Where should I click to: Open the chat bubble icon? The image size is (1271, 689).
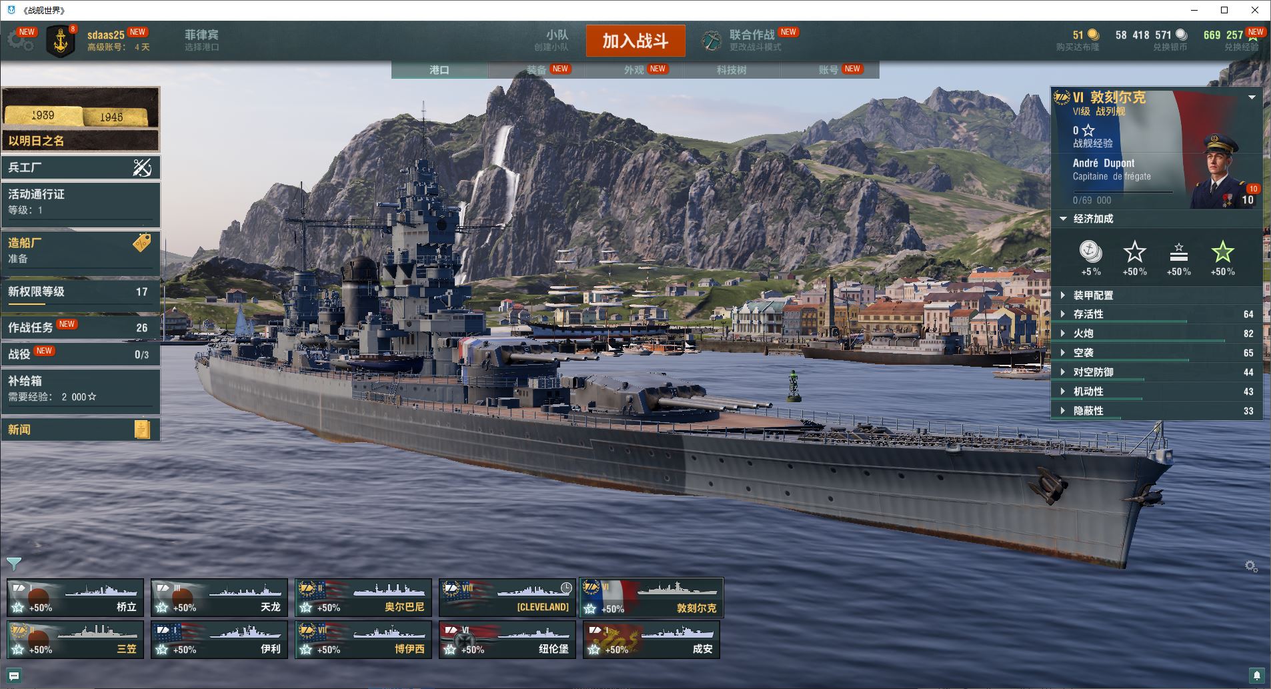coord(14,676)
